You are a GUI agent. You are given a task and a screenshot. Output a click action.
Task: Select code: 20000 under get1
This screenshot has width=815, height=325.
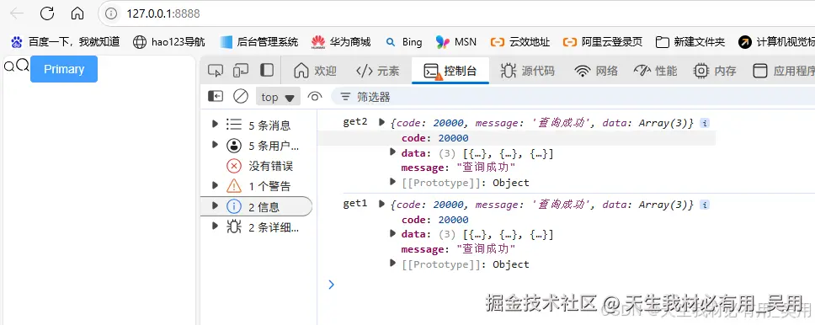point(435,220)
